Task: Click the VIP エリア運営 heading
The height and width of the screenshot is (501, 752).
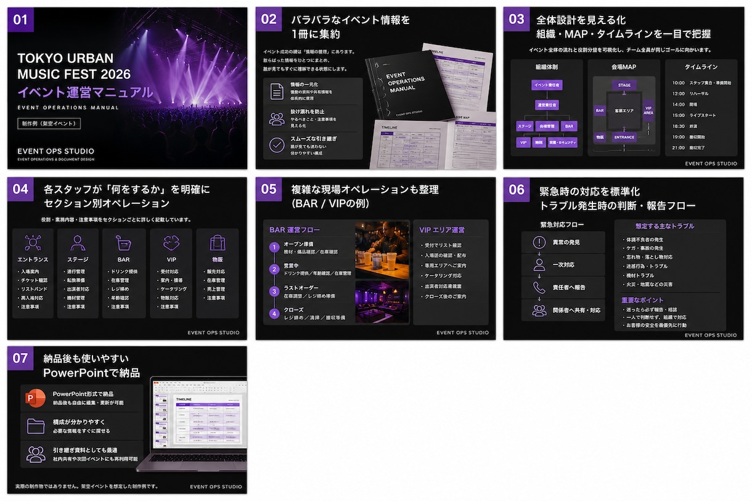Action: (x=442, y=230)
